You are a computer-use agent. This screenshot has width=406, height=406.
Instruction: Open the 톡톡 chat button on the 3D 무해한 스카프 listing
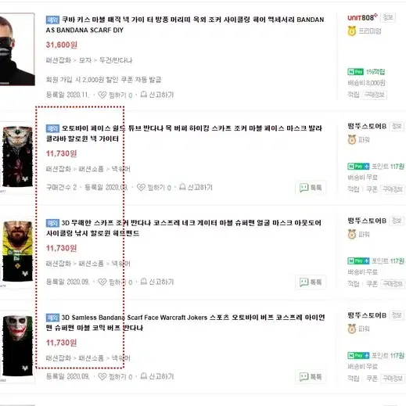tap(311, 282)
